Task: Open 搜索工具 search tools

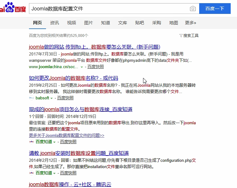Action: [x=191, y=36]
